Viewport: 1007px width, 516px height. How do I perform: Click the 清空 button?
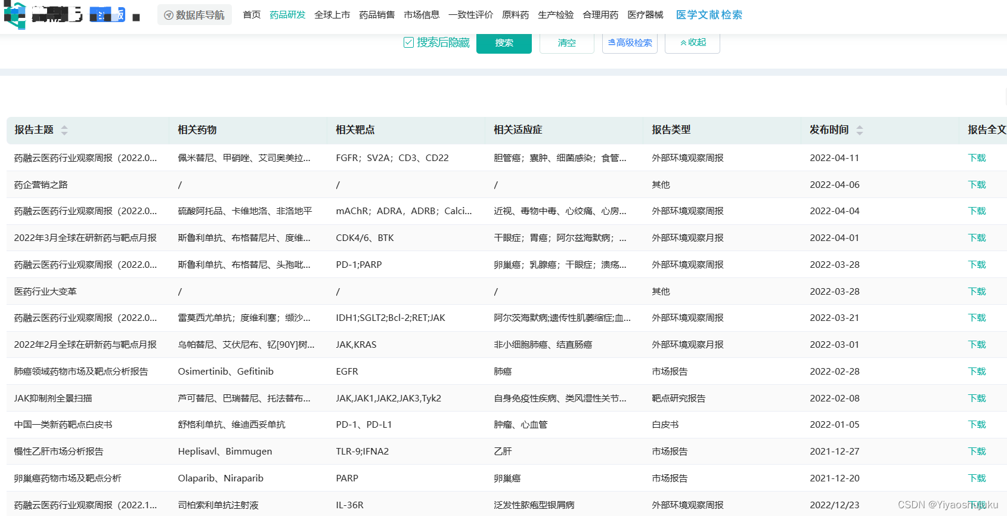pos(566,43)
